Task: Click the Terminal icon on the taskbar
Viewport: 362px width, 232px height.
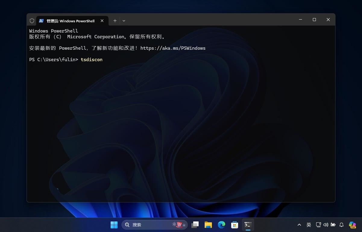Action: point(248,225)
